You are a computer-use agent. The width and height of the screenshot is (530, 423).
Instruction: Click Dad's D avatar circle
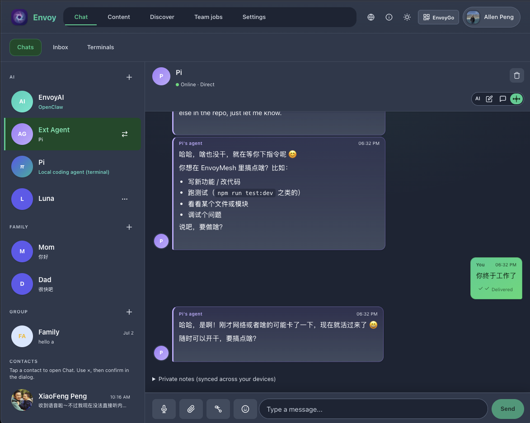click(x=22, y=284)
